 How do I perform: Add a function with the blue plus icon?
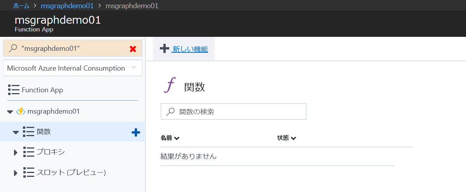136,133
